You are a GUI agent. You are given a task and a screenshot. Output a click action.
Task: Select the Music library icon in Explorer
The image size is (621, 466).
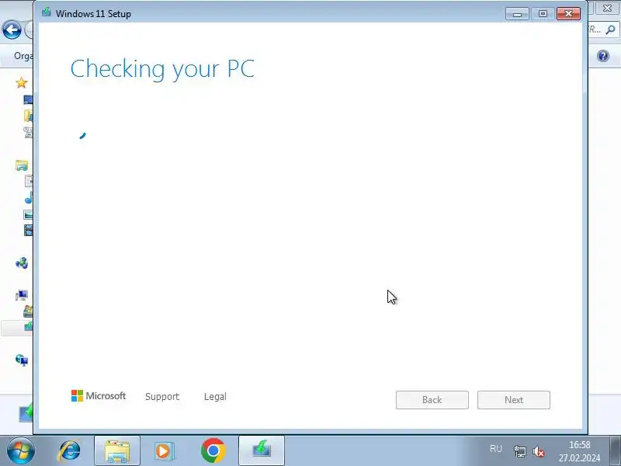29,197
